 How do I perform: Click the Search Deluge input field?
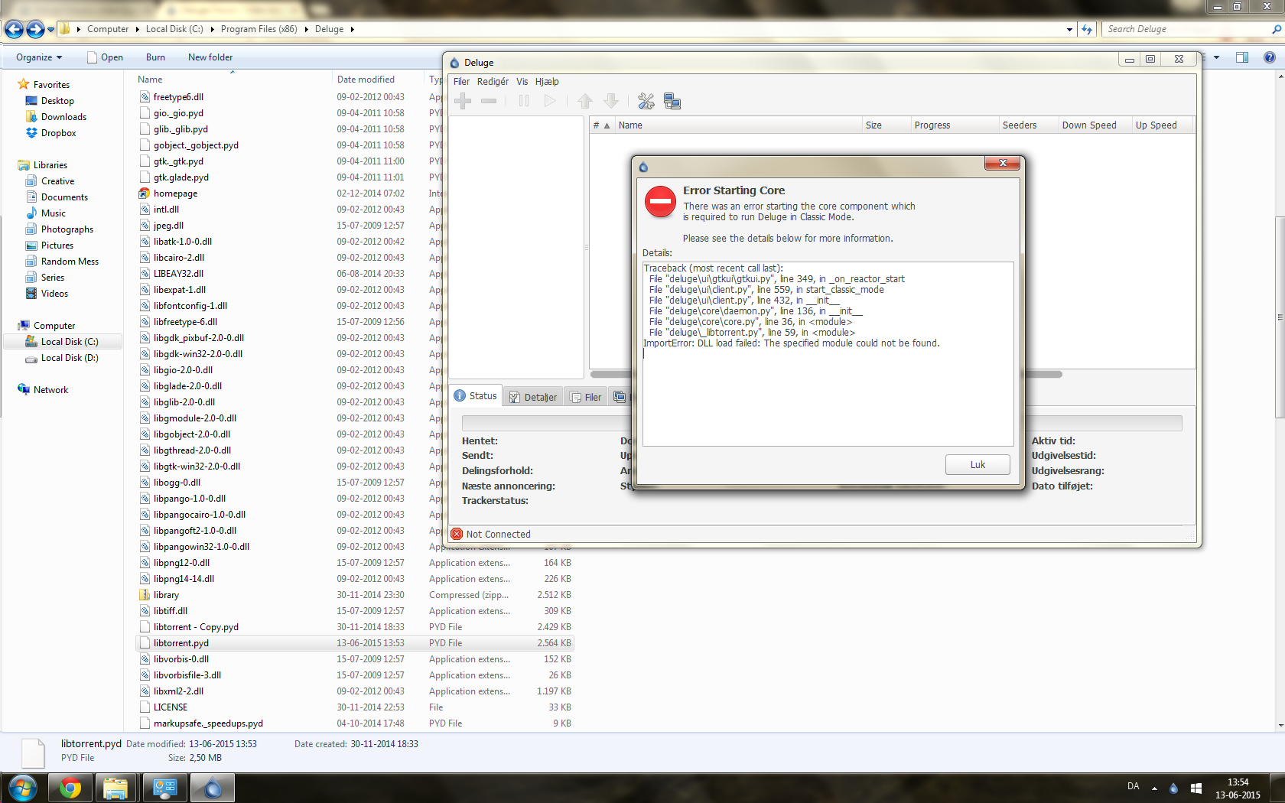pyautogui.click(x=1186, y=29)
